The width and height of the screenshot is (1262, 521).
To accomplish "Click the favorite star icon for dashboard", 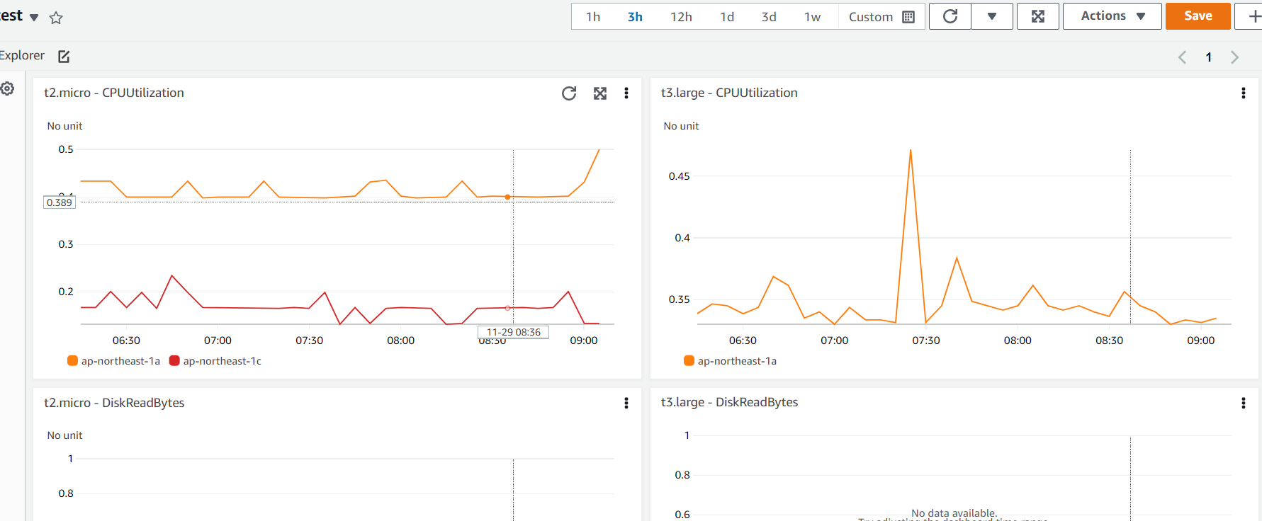I will click(56, 18).
